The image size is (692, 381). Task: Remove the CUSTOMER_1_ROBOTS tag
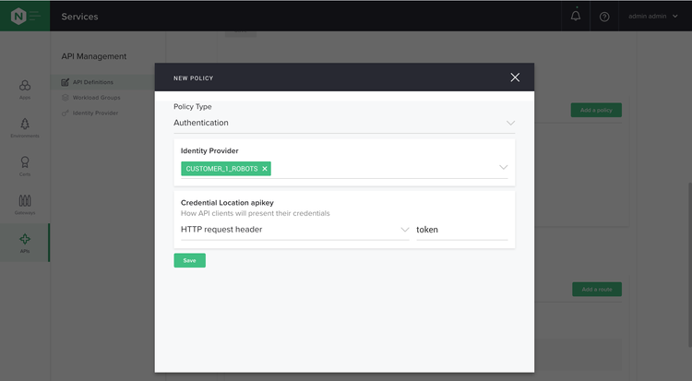pyautogui.click(x=265, y=169)
